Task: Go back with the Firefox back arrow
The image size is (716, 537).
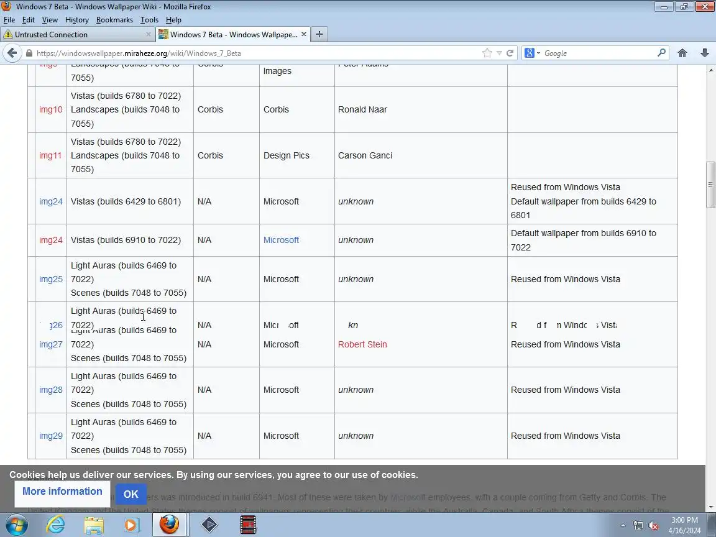Action: click(12, 53)
